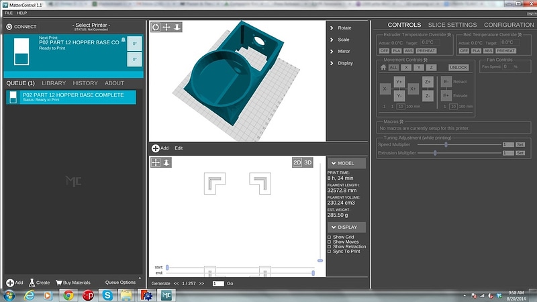The height and width of the screenshot is (302, 537).
Task: Click Edit below the 3D view
Action: (x=179, y=148)
